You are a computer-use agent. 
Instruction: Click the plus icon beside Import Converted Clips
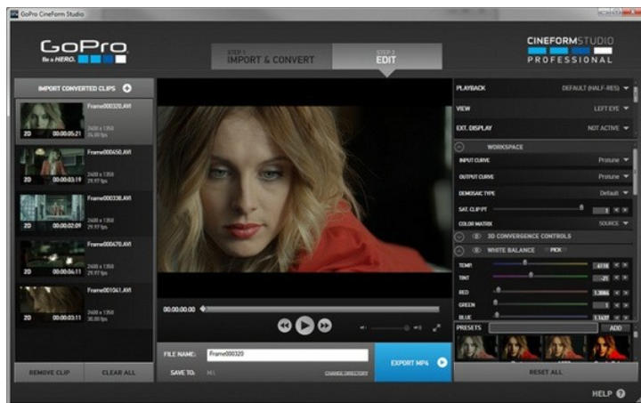[126, 88]
